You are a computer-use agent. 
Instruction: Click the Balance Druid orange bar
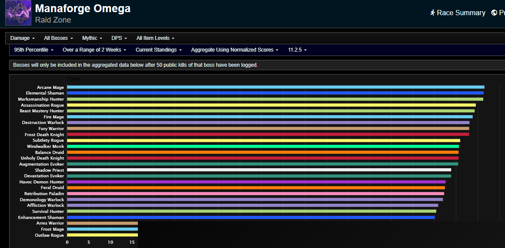point(263,152)
